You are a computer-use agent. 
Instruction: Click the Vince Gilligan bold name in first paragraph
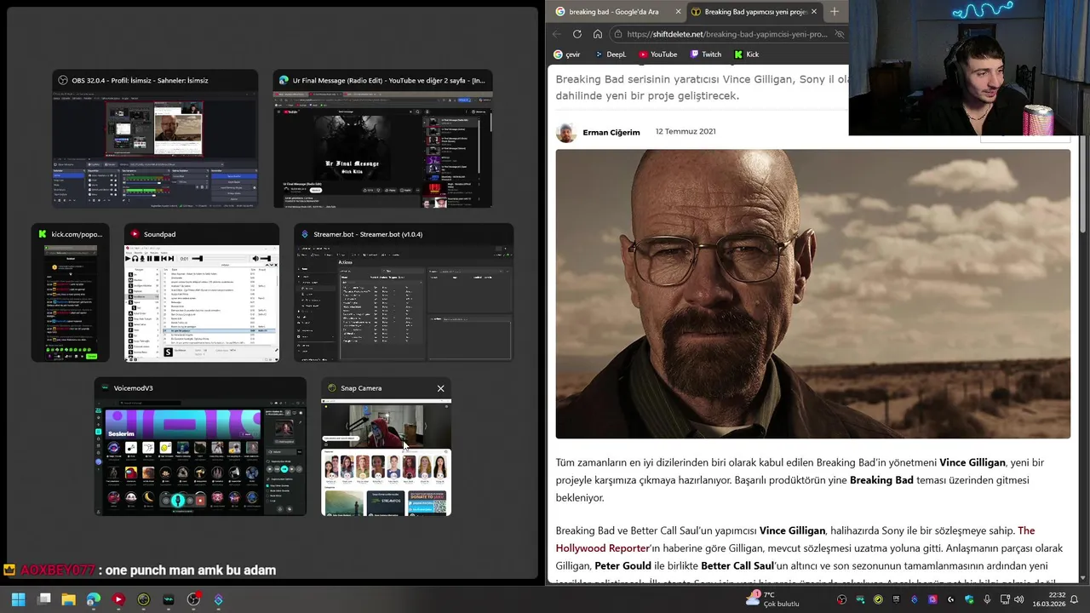pyautogui.click(x=972, y=462)
